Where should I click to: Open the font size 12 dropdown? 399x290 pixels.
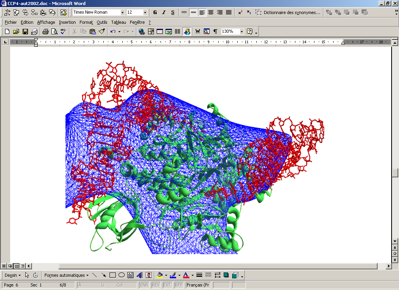coord(145,12)
